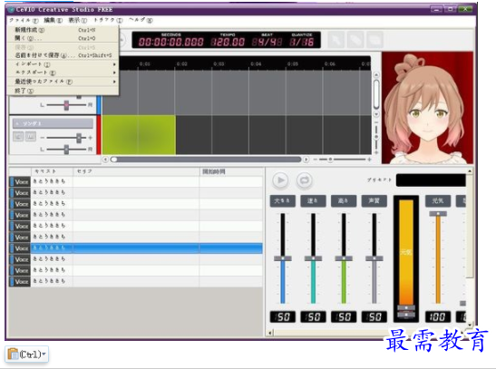Expand インポート submenu arrow
The image size is (496, 369).
click(x=114, y=64)
